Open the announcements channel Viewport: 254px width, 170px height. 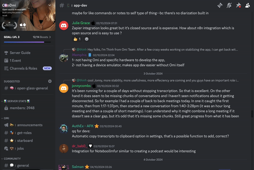pyautogui.click(x=31, y=125)
